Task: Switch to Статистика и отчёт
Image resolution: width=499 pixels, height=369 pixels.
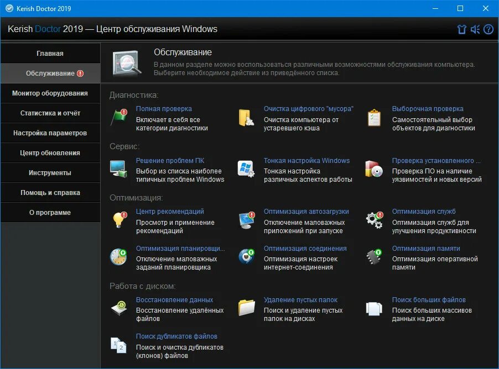Action: (x=50, y=113)
